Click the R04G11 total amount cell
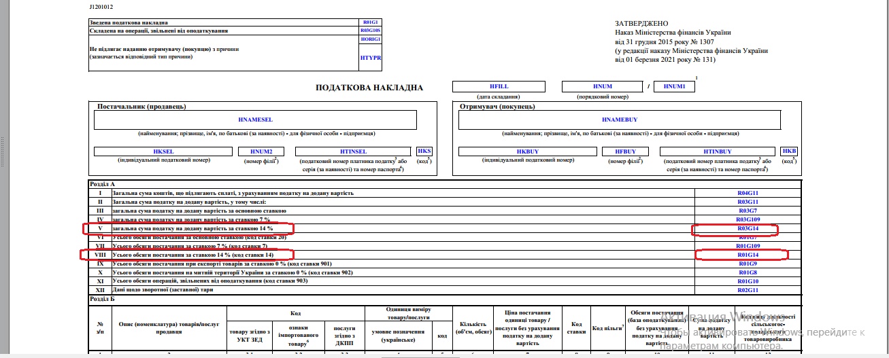This screenshot has height=358, width=889. 748,194
